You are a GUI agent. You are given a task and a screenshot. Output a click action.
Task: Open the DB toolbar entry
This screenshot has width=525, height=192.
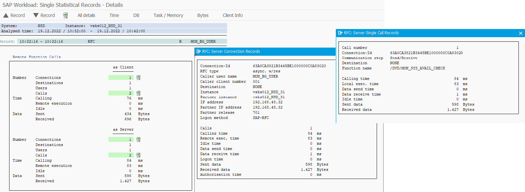pos(136,15)
